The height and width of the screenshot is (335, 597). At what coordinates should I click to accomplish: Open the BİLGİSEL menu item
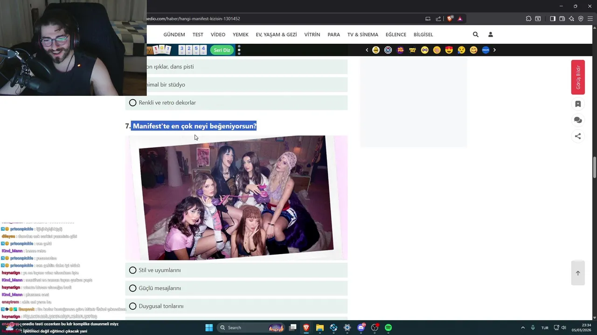pos(423,34)
